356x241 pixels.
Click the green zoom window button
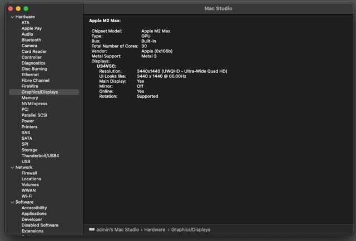26,9
